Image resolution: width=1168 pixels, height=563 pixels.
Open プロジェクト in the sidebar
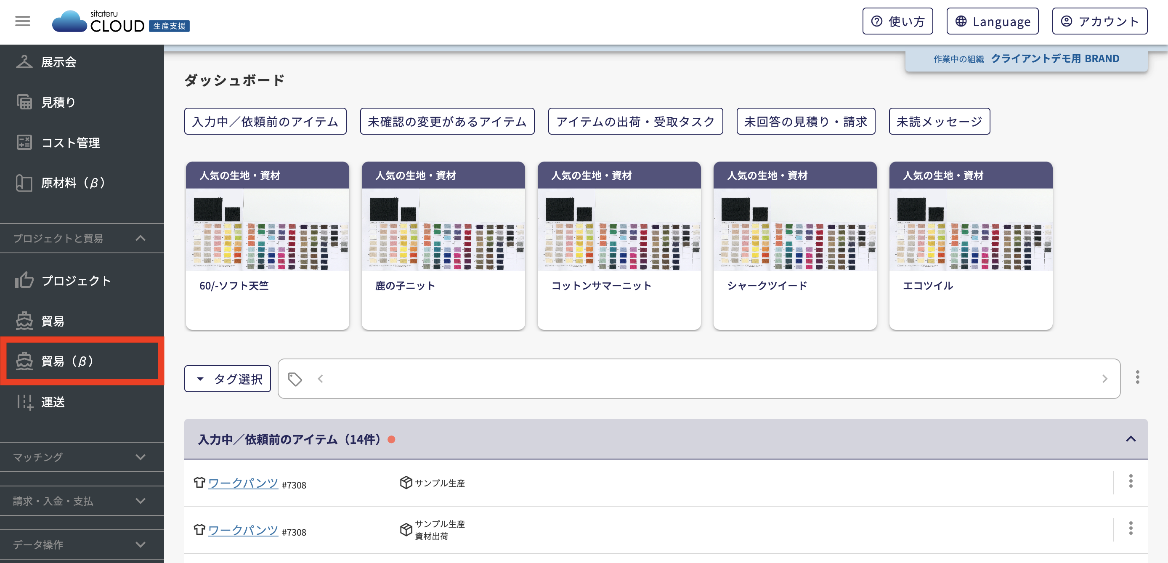(x=82, y=281)
